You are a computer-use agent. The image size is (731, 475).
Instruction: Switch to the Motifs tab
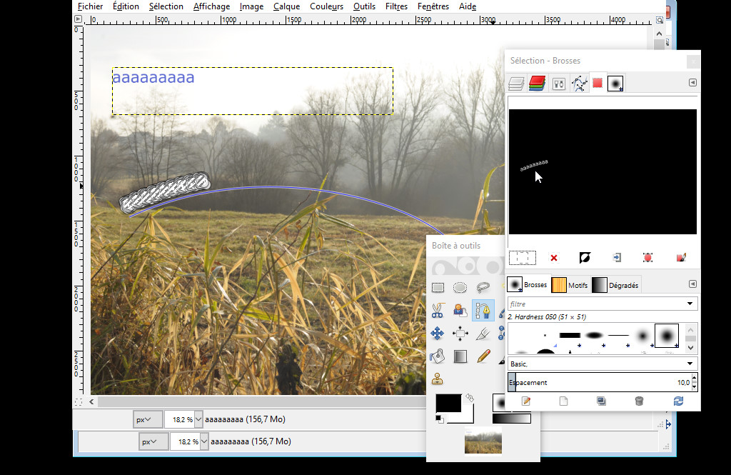coord(570,285)
